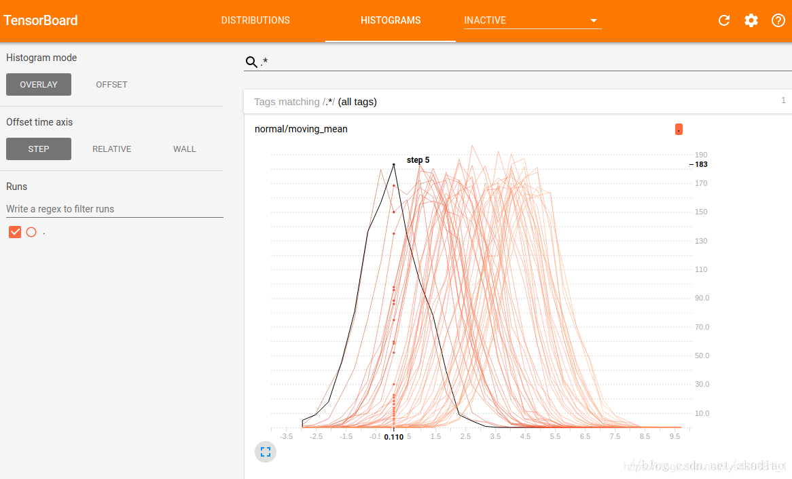
Task: Select Offset histogram mode
Action: pos(111,84)
